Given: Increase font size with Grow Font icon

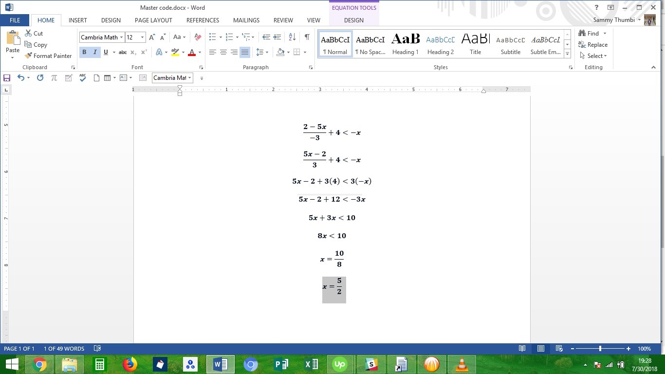Looking at the screenshot, I should [152, 37].
